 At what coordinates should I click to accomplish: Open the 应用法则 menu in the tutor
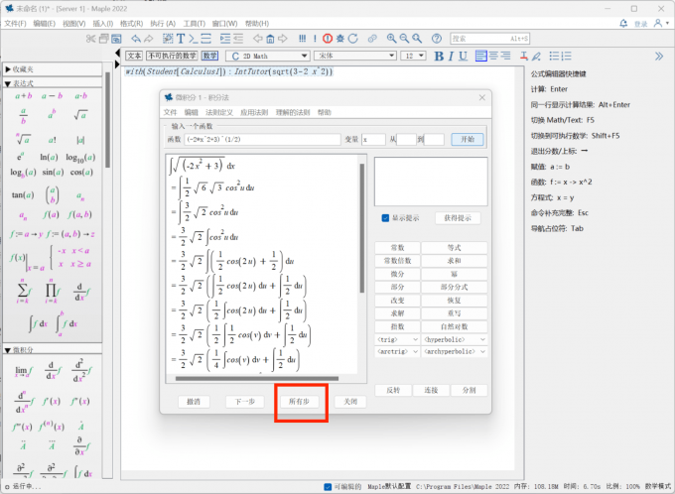[254, 112]
